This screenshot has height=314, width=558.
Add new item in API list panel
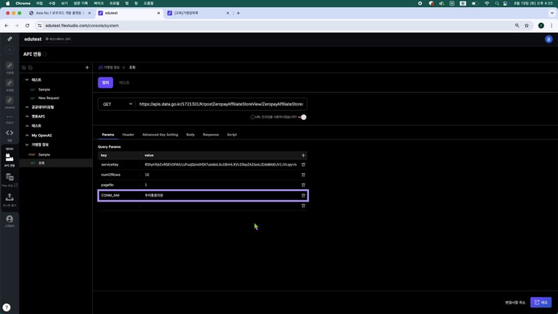(x=86, y=68)
